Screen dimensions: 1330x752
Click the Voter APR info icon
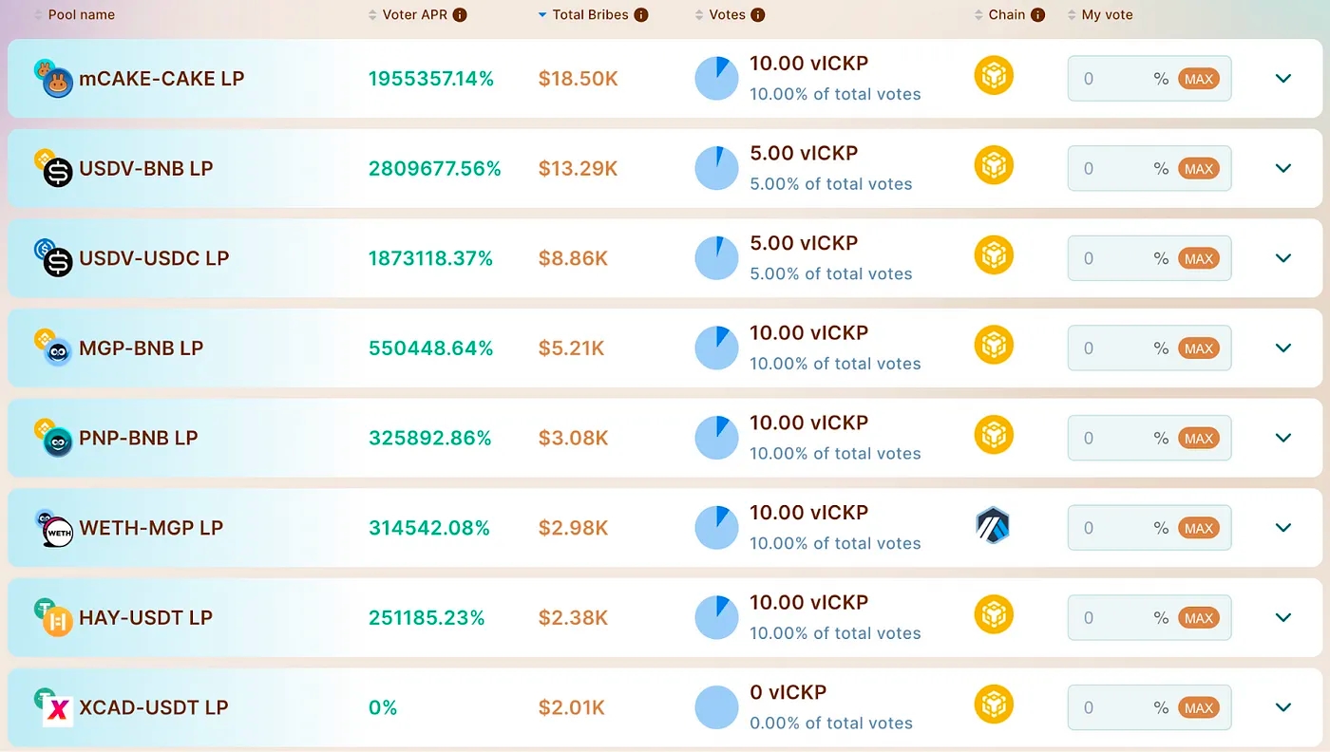click(x=460, y=15)
